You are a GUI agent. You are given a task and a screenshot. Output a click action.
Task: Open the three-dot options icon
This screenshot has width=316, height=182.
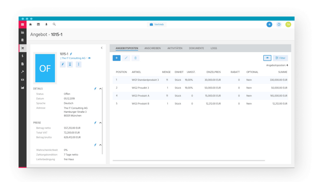tap(78, 64)
